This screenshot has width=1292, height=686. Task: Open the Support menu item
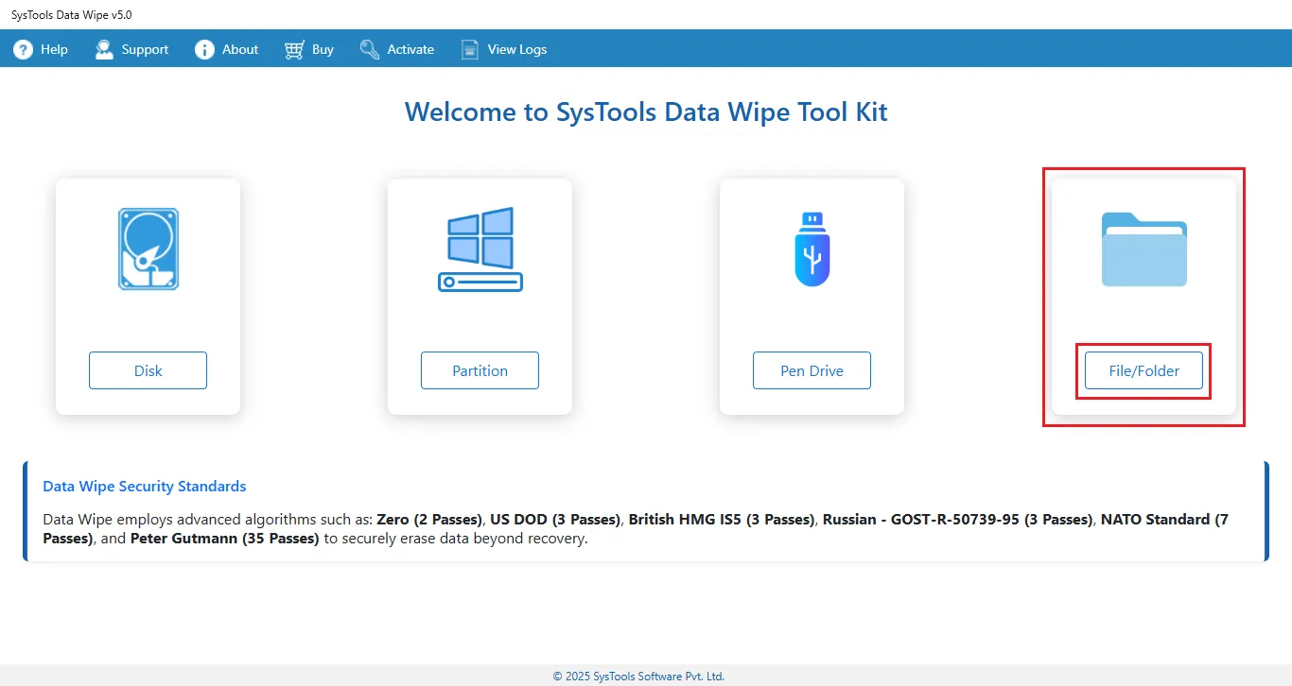pyautogui.click(x=131, y=49)
